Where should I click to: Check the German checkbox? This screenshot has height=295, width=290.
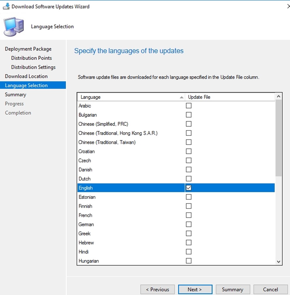tap(188, 224)
